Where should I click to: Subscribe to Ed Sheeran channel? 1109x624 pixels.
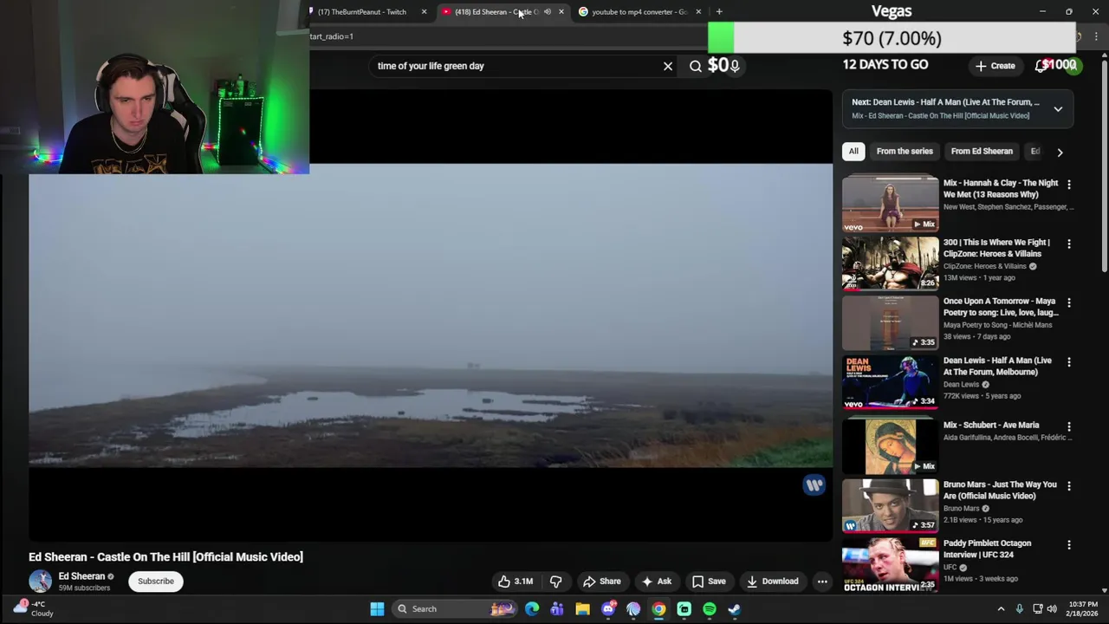point(156,582)
